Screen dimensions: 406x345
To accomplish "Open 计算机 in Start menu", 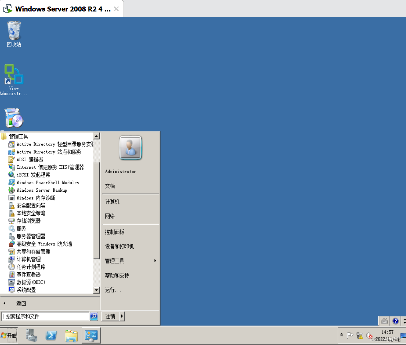I will pyautogui.click(x=112, y=202).
